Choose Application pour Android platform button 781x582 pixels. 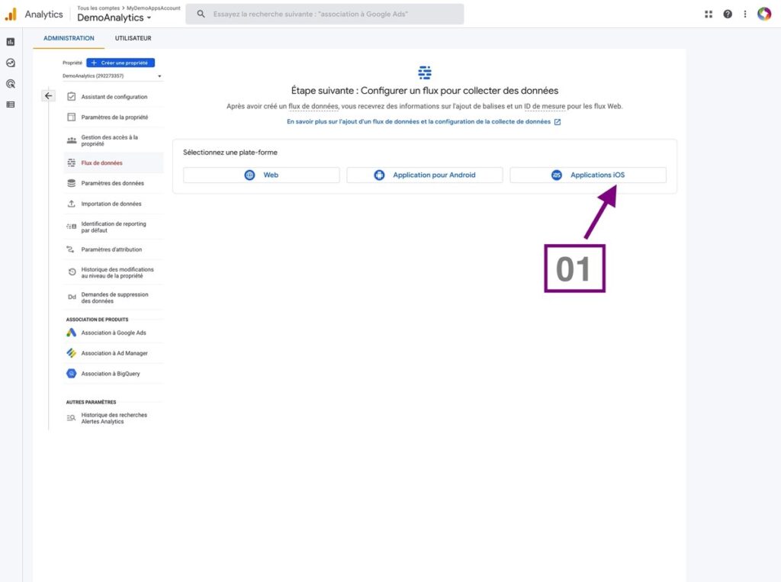pyautogui.click(x=425, y=175)
